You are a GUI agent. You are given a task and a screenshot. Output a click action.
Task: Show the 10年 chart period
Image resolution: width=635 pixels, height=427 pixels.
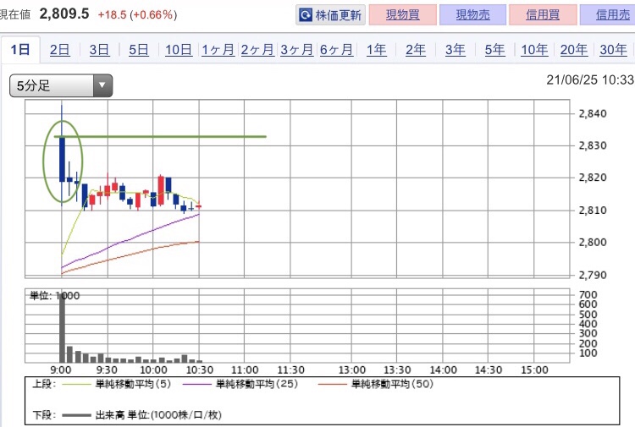coord(534,50)
